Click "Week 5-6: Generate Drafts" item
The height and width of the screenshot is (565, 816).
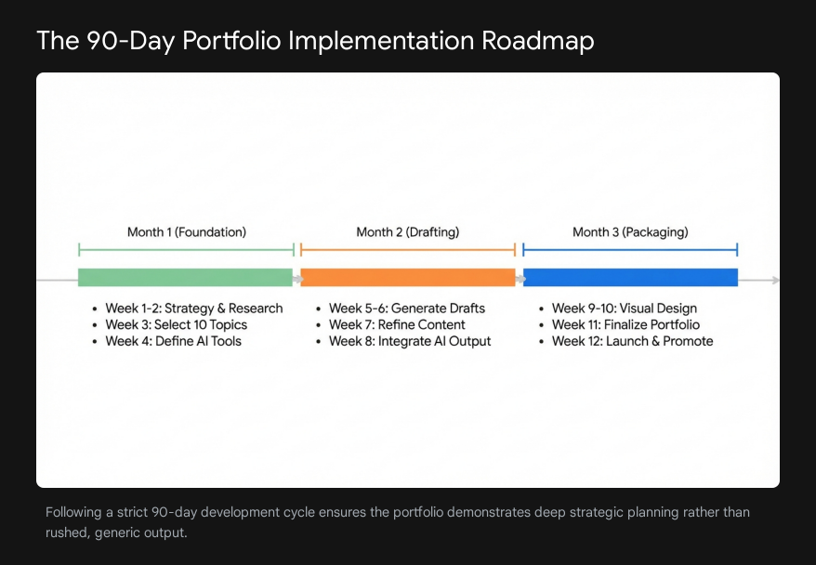pyautogui.click(x=406, y=309)
